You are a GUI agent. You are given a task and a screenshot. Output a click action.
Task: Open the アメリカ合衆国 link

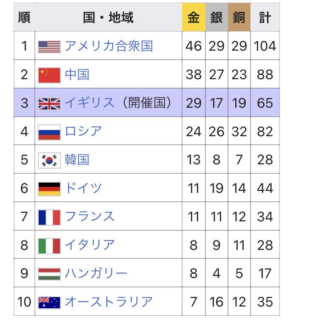pyautogui.click(x=108, y=46)
